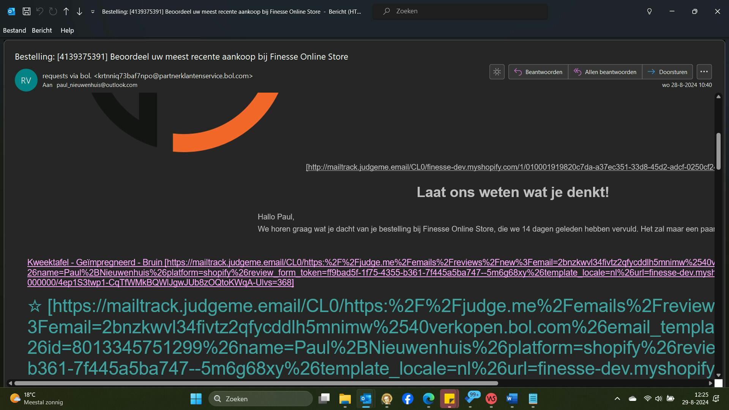729x410 pixels.
Task: Show hidden system tray icons chevron
Action: coord(617,399)
